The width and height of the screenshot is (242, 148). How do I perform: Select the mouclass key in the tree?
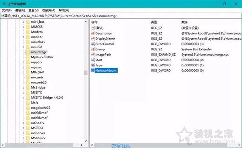tap(38, 42)
